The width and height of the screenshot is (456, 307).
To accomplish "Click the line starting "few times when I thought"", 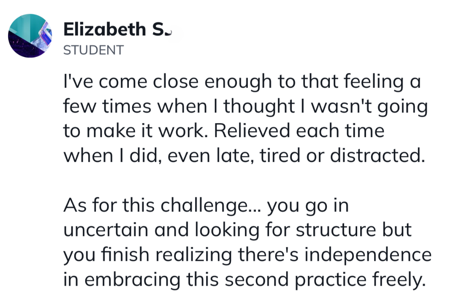I will pos(245,106).
